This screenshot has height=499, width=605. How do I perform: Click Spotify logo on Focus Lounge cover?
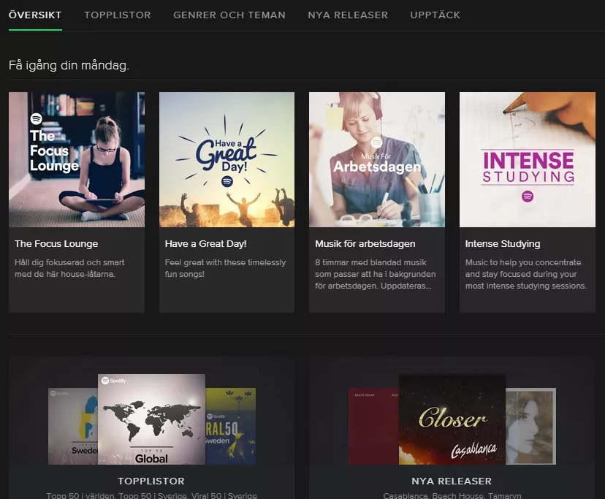(x=37, y=118)
